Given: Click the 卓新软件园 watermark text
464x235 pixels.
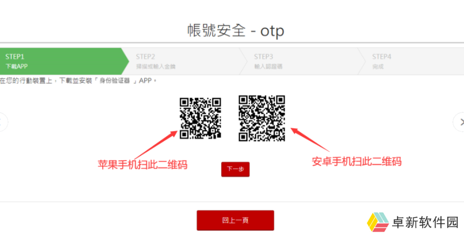Looking at the screenshot, I should pos(426,222).
